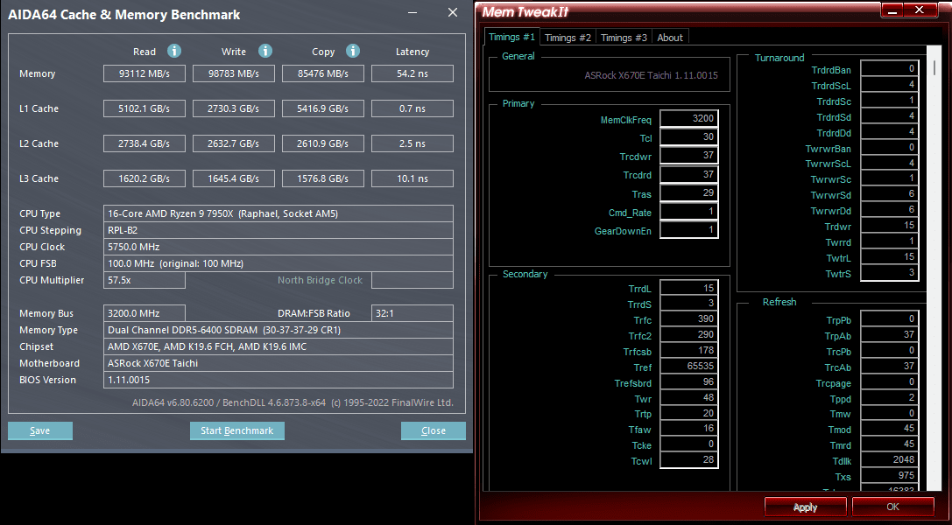Select the Tmod value field
Image resolution: width=952 pixels, height=525 pixels.
[x=890, y=429]
